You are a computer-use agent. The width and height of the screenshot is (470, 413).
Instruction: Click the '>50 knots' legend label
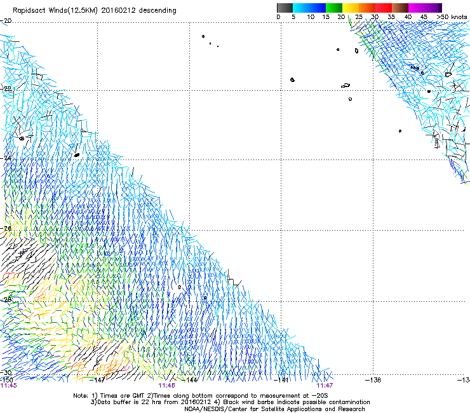point(452,17)
